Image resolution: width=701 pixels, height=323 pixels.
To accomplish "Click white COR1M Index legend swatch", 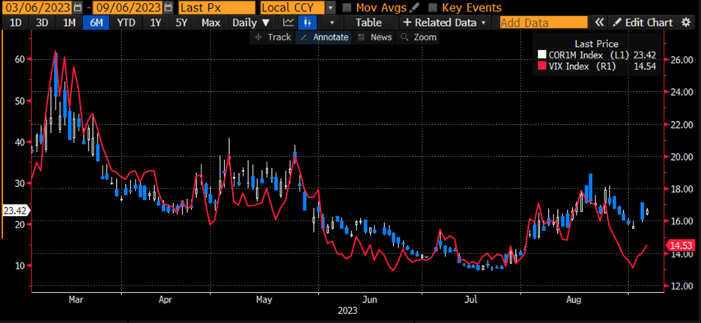I will [x=541, y=55].
